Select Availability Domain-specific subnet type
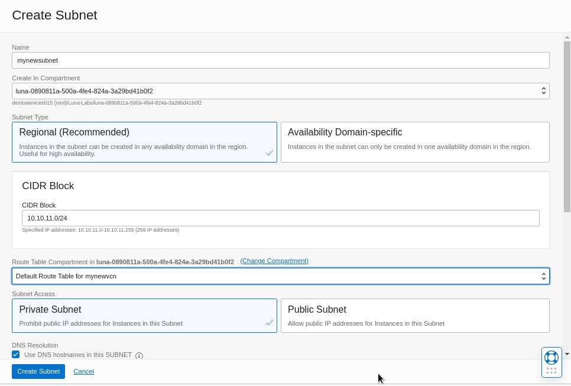 [x=414, y=141]
